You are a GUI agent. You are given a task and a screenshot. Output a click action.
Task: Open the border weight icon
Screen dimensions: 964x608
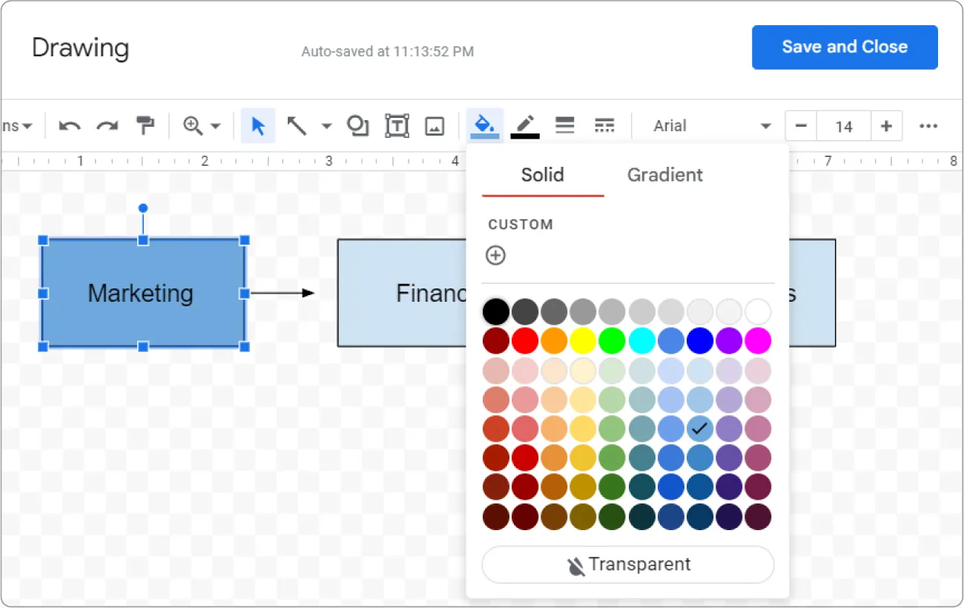click(564, 125)
